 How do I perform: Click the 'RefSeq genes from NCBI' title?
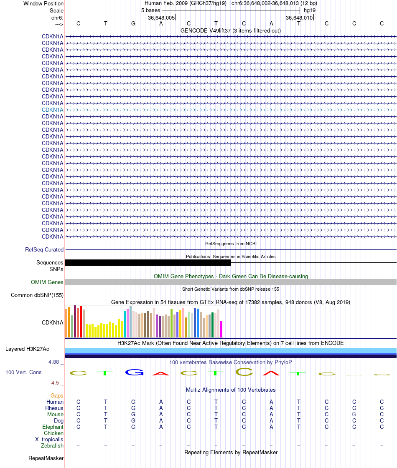(x=231, y=244)
